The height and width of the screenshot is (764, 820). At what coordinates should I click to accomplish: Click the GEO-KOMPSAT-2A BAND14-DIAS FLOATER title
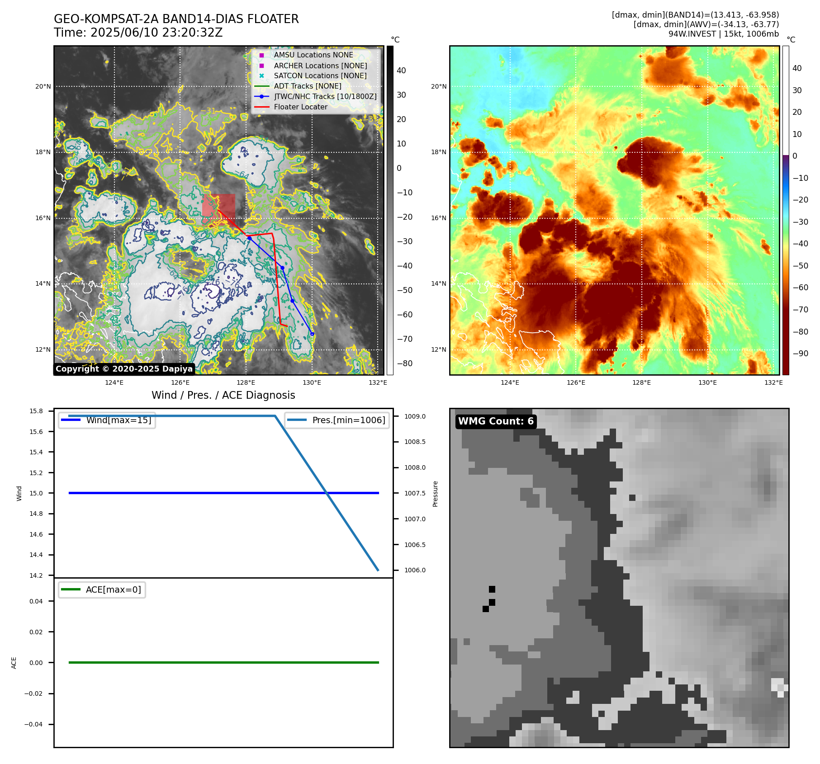tap(176, 19)
